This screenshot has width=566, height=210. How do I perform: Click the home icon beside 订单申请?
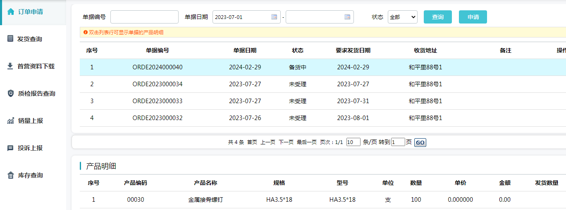[x=11, y=12]
